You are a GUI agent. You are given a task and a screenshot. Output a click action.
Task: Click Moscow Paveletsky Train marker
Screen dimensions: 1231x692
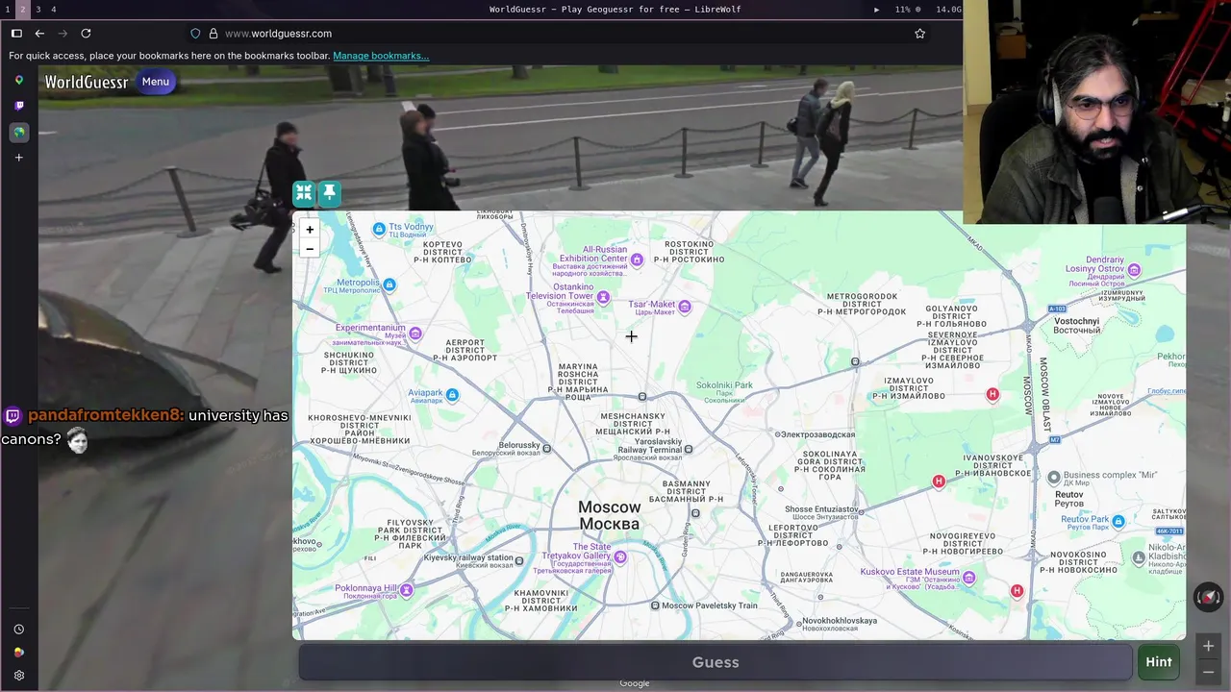655,605
